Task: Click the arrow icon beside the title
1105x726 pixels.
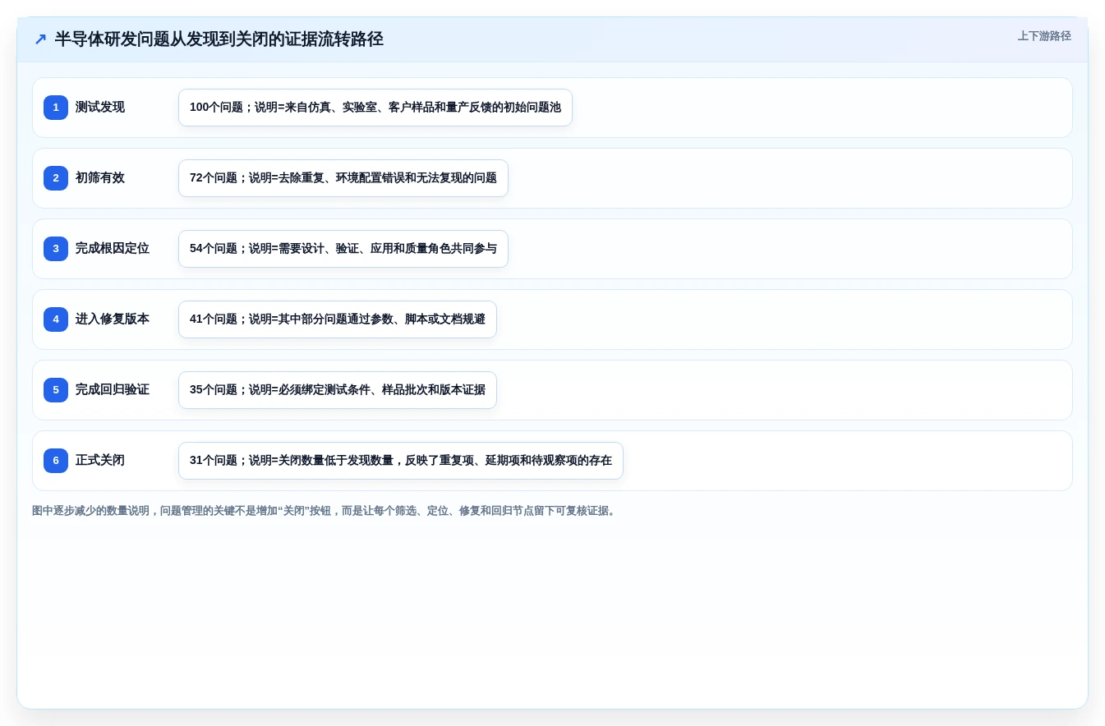Action: 40,39
